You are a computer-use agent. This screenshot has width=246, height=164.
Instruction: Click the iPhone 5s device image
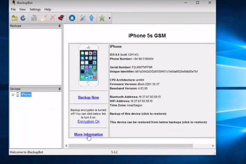click(89, 65)
